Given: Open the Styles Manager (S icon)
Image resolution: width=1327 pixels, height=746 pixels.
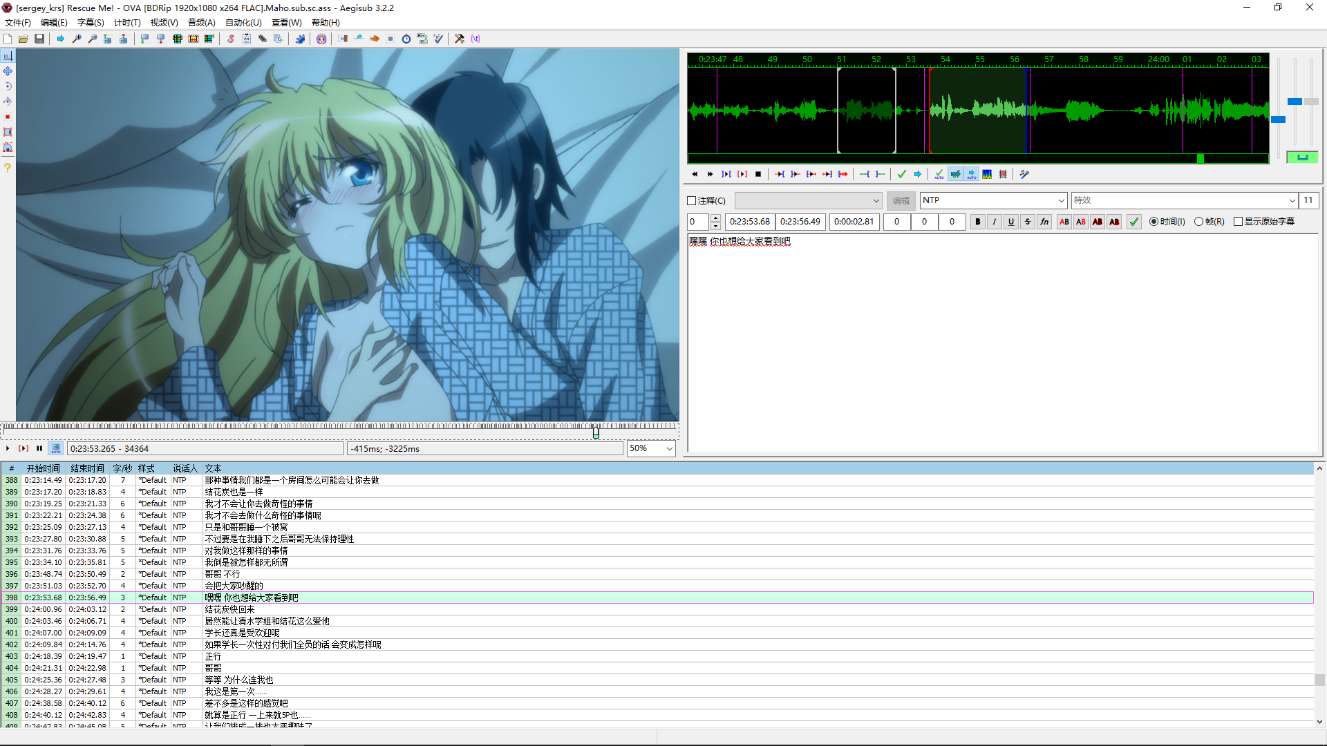Looking at the screenshot, I should (231, 39).
